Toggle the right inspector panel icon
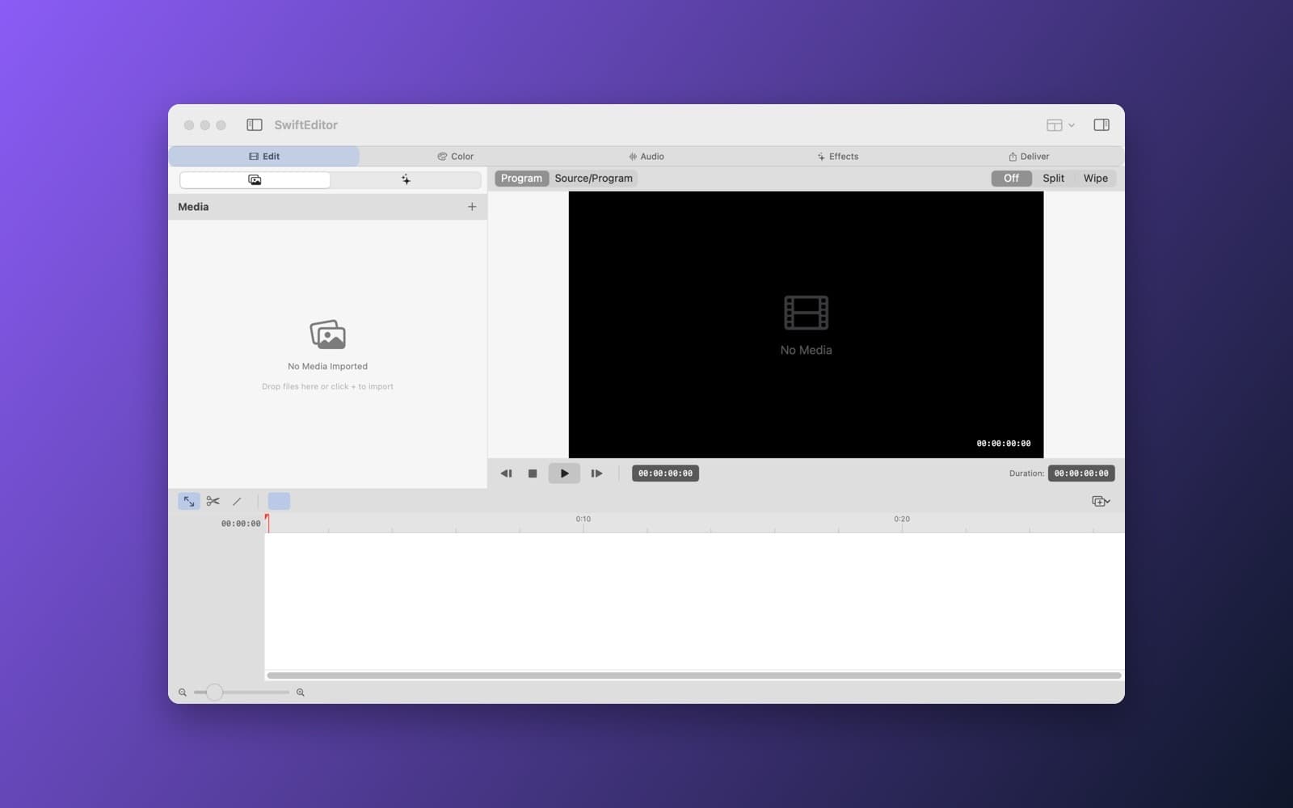The image size is (1293, 808). [x=1101, y=124]
